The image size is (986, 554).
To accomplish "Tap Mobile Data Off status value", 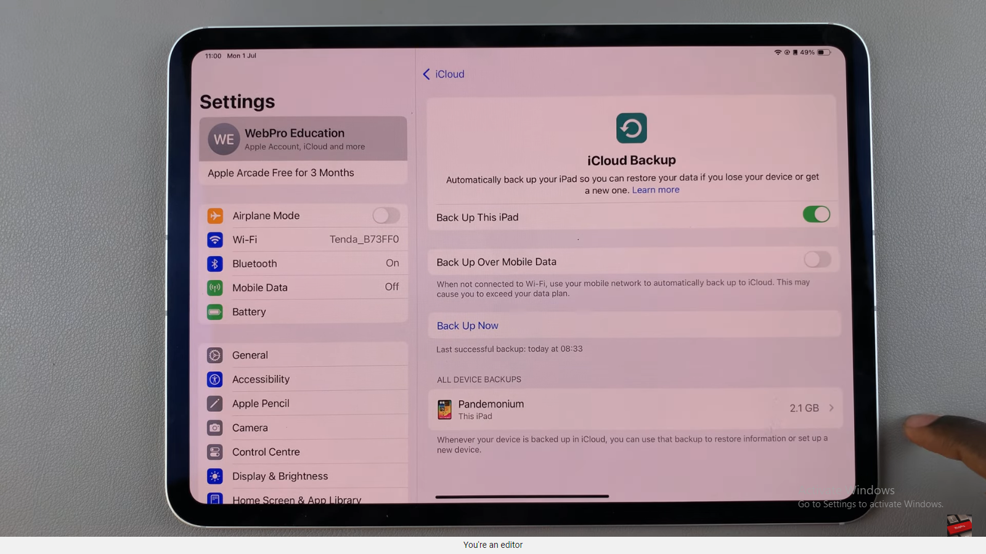I will coord(392,287).
